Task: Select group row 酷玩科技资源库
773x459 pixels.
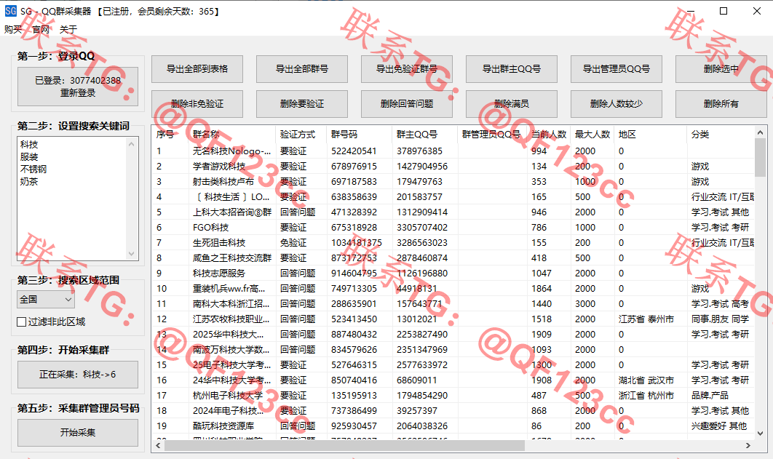Action: point(453,426)
